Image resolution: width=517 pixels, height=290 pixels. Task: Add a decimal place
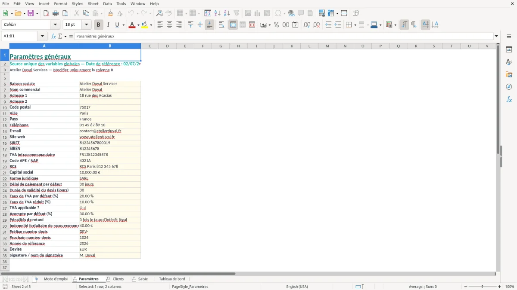click(307, 25)
